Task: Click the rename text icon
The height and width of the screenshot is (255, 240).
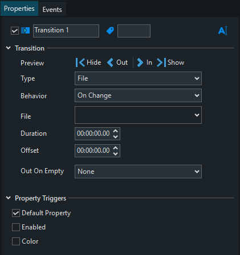Action: point(223,31)
